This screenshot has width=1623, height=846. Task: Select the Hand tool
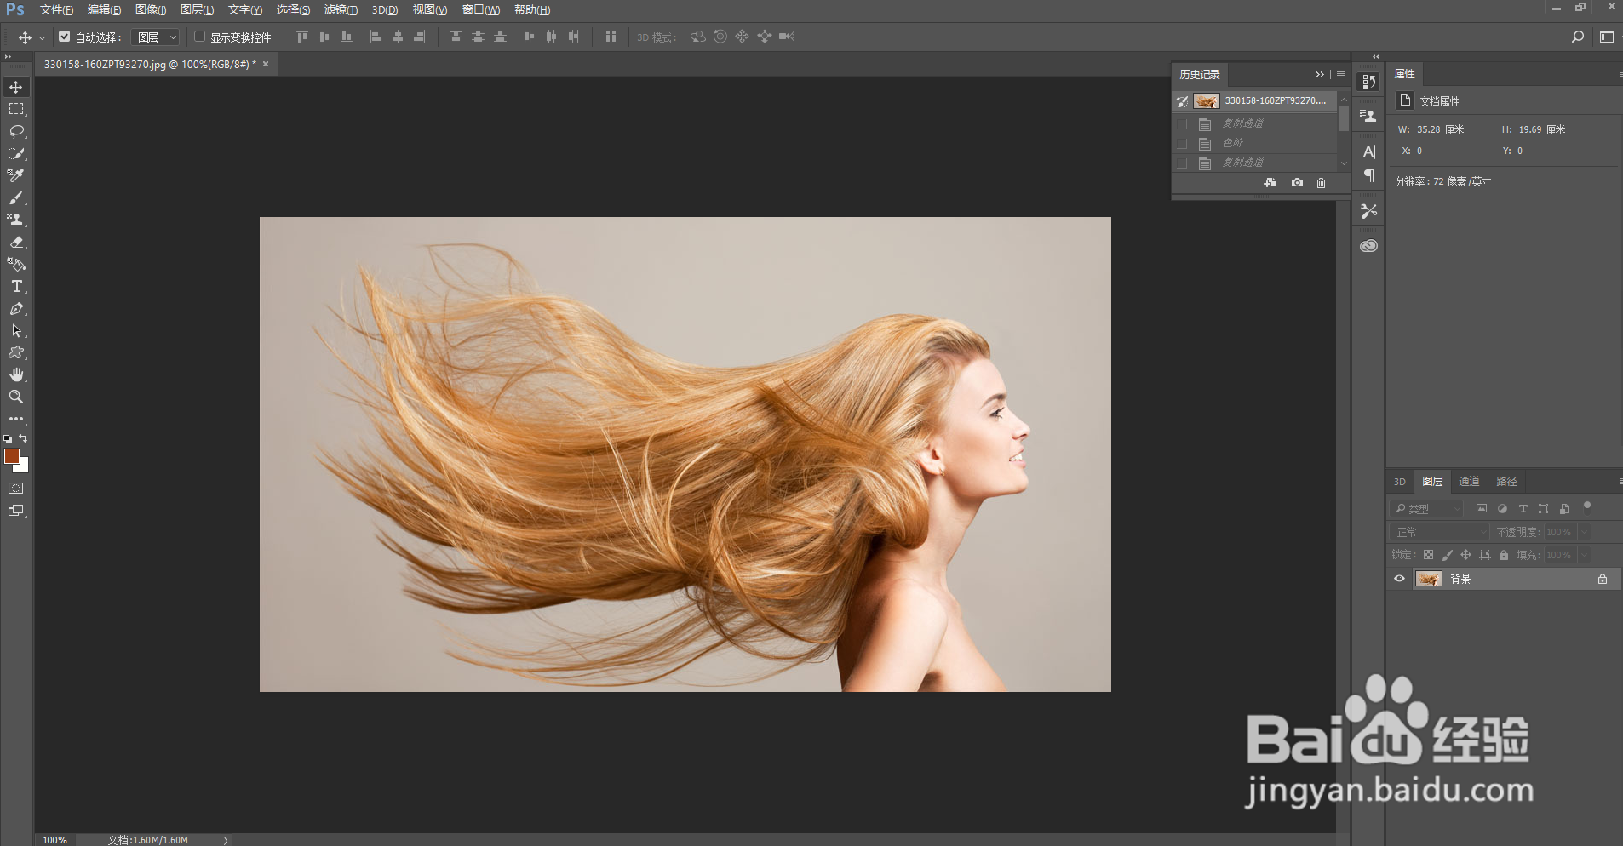(x=16, y=374)
